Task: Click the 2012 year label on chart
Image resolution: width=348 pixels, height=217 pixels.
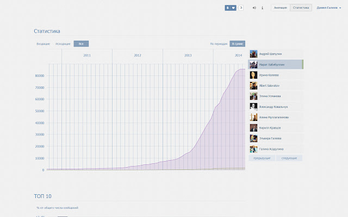Action: pos(138,55)
